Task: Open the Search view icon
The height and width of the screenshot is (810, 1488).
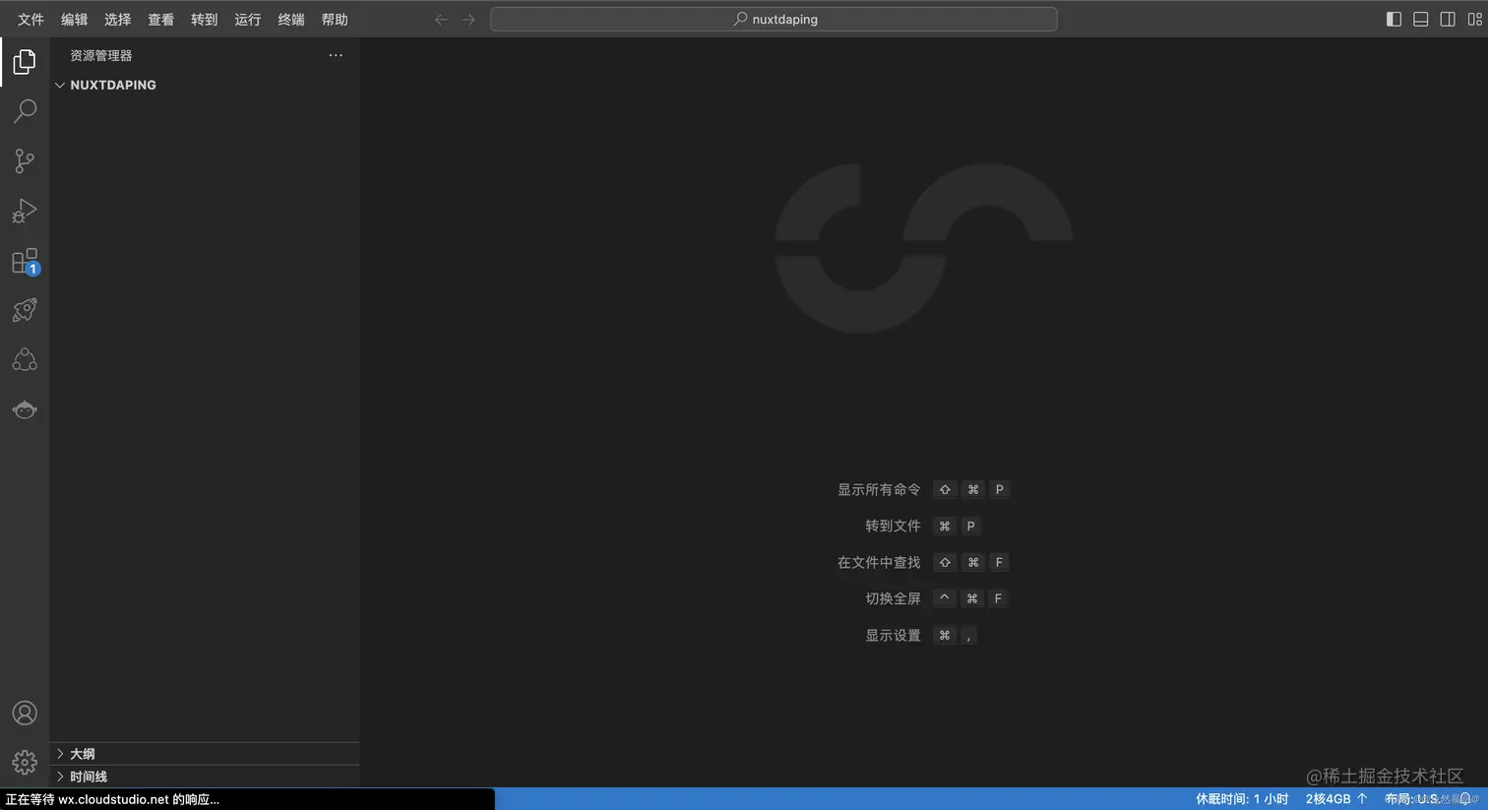Action: coord(25,111)
